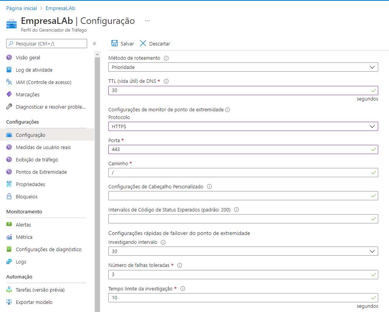Open the Protocolo HTTPS dropdown
The height and width of the screenshot is (312, 389).
243,126
